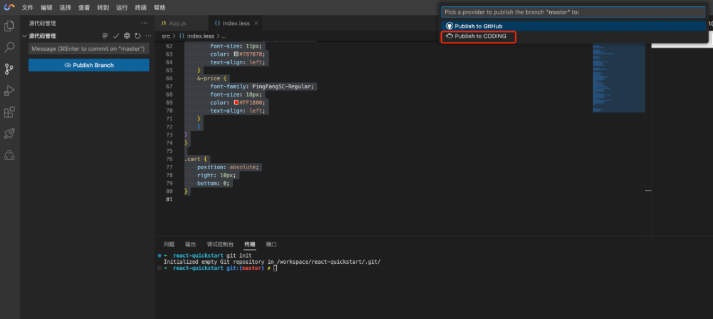Switch to the 问题 panel tab
713x319 pixels.
pyautogui.click(x=169, y=244)
